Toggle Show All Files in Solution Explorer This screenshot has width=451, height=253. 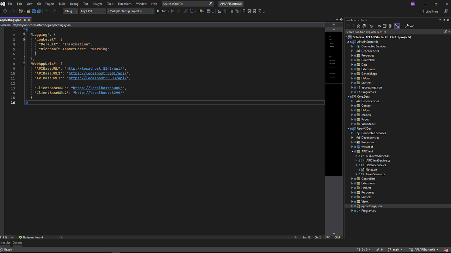click(390, 26)
